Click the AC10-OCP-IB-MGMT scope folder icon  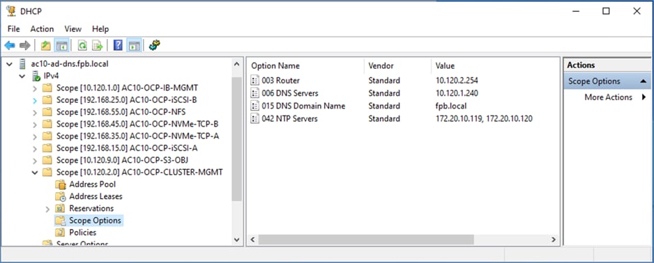(47, 88)
